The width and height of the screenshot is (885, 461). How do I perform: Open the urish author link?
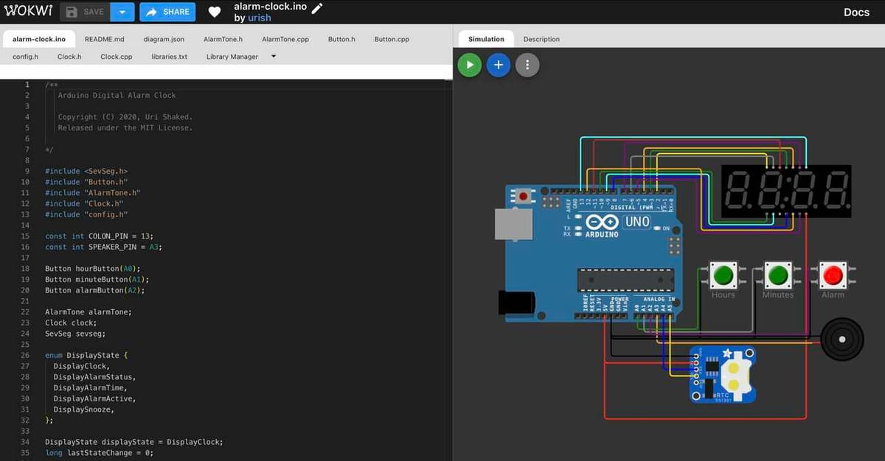point(258,18)
